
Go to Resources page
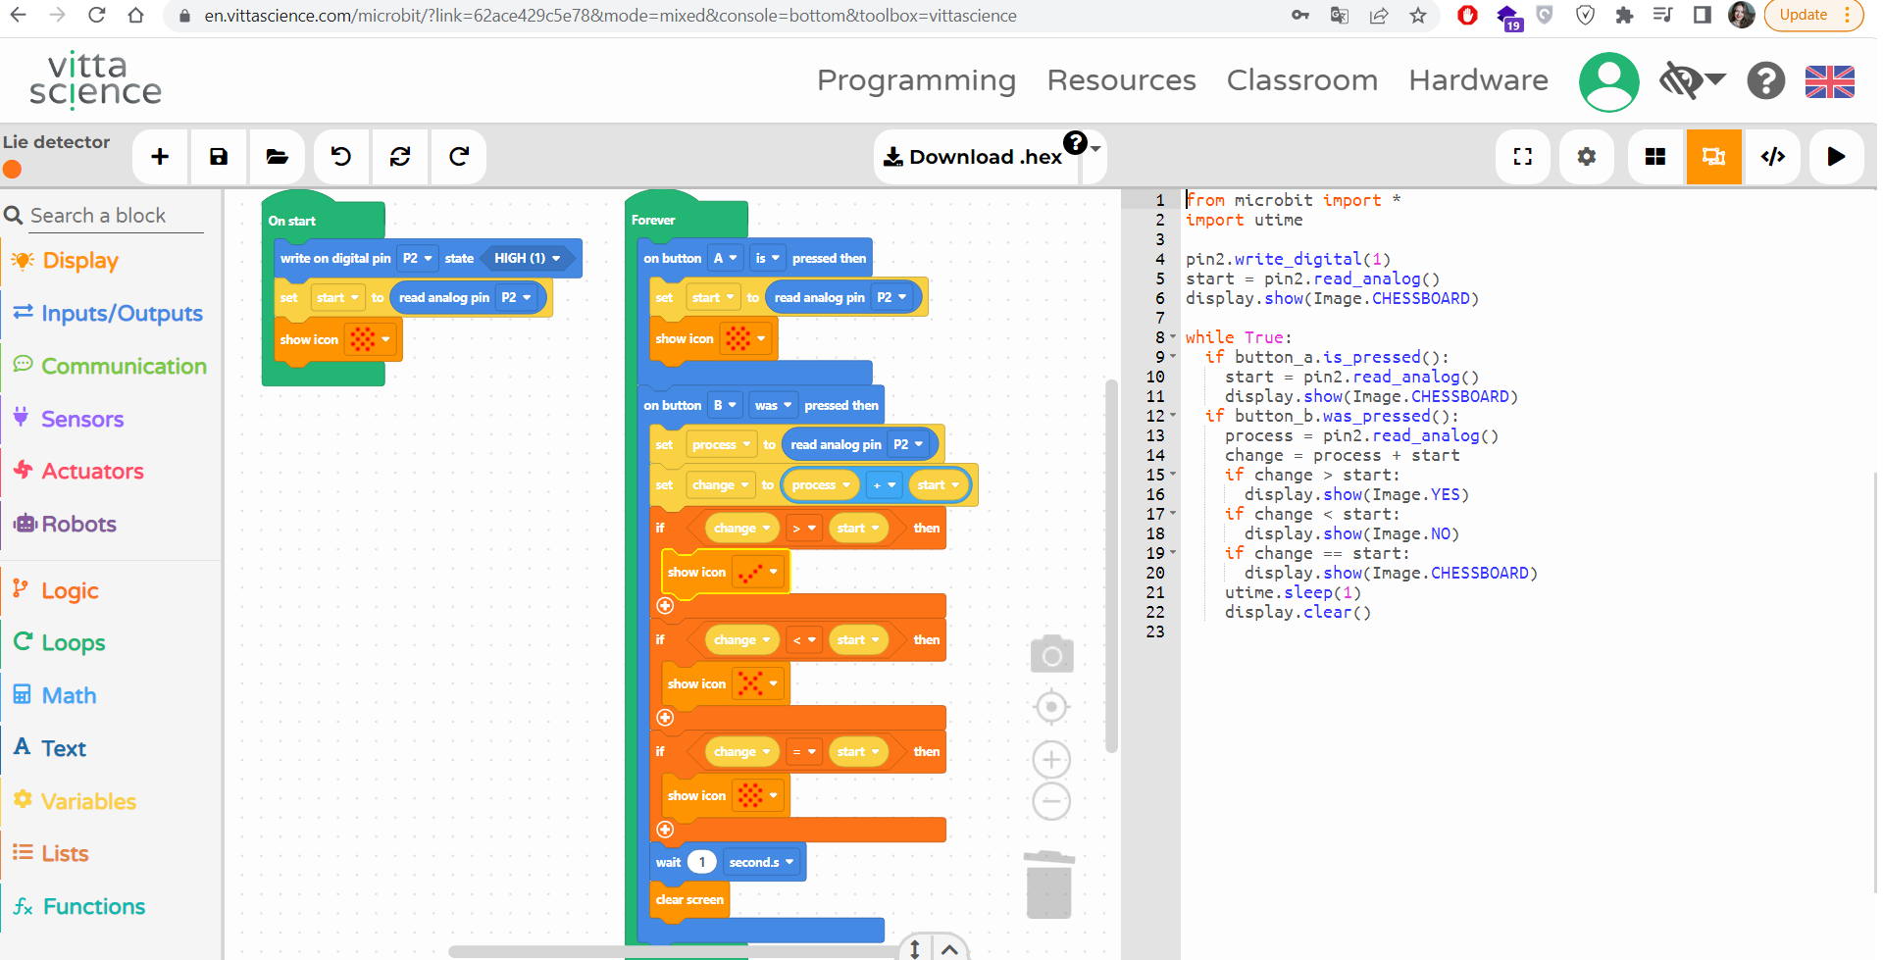pyautogui.click(x=1122, y=80)
